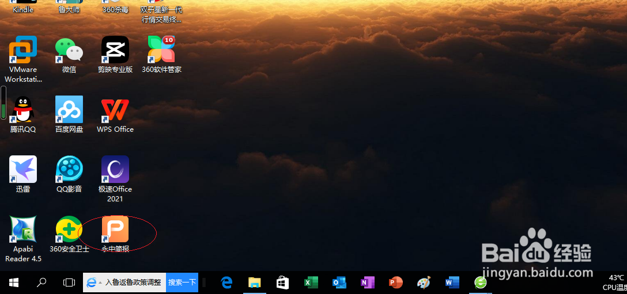Open 双子星新一代行情交易终端 shortcut
Screen dimensions: 627x294
161,12
